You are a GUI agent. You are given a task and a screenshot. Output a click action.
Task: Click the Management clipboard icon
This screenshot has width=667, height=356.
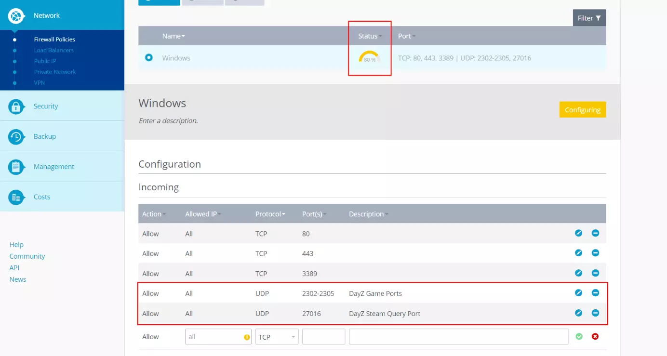tap(16, 167)
